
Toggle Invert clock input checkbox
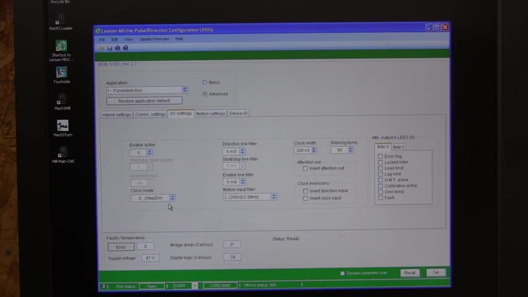(x=305, y=199)
